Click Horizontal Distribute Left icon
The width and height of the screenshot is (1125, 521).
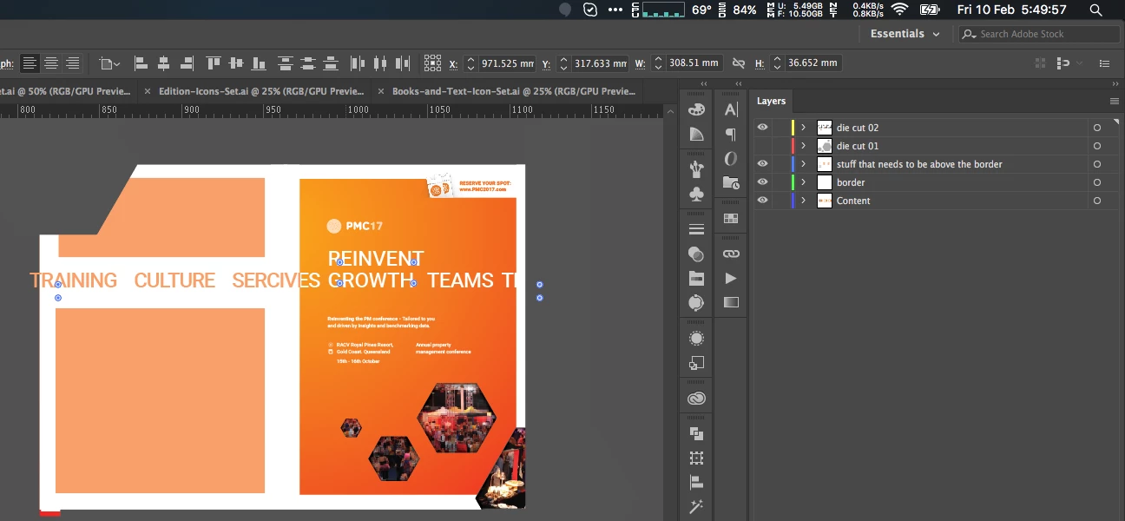[358, 63]
